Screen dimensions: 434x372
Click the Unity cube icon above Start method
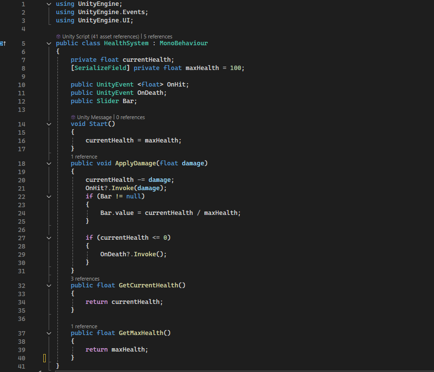click(73, 117)
